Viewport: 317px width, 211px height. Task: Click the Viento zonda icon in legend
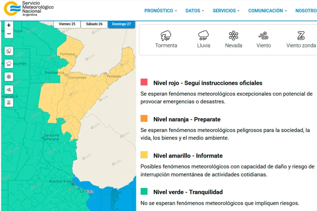(301, 36)
